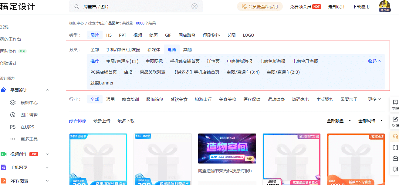The height and width of the screenshot is (185, 399).
Task: Choose 手机/微信/朋友圈 category
Action: [123, 50]
